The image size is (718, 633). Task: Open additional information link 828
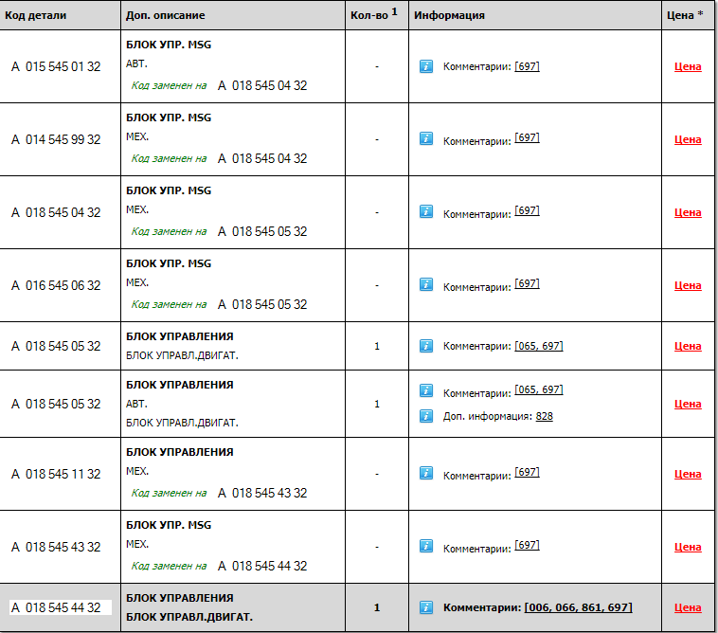click(544, 416)
